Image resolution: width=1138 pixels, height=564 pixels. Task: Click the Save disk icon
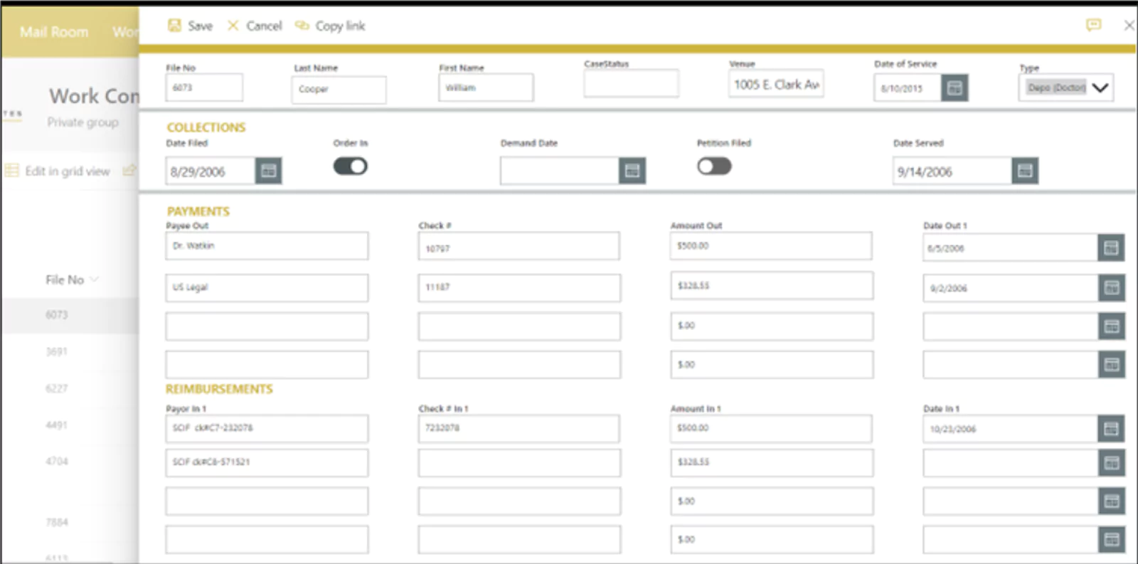(174, 26)
